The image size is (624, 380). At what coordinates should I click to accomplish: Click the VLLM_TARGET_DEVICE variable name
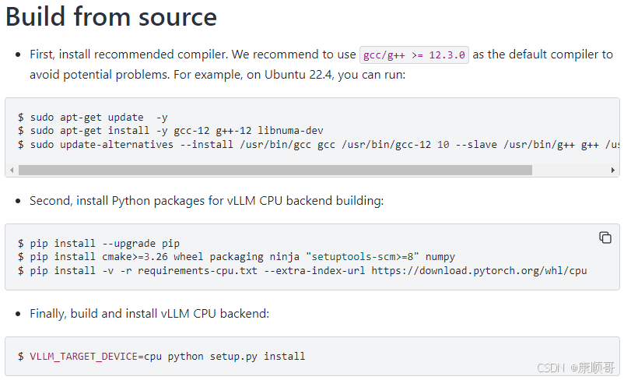click(84, 356)
